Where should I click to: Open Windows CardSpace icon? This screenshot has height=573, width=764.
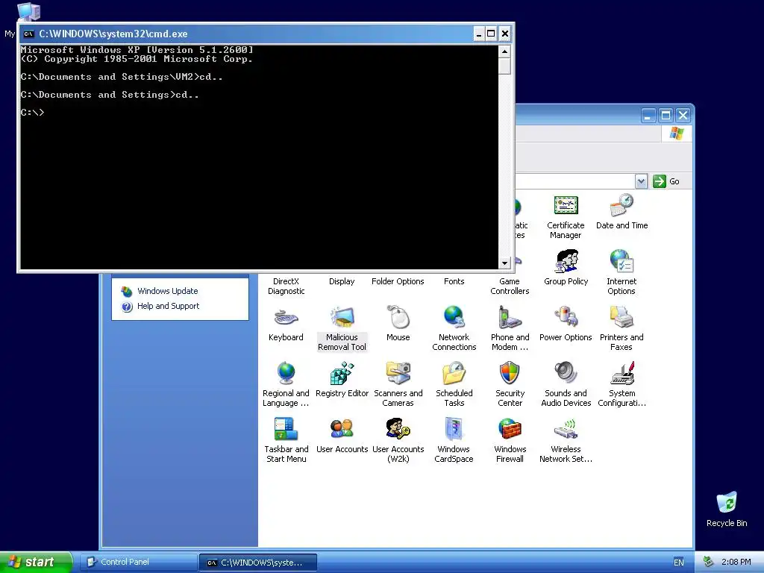(454, 441)
